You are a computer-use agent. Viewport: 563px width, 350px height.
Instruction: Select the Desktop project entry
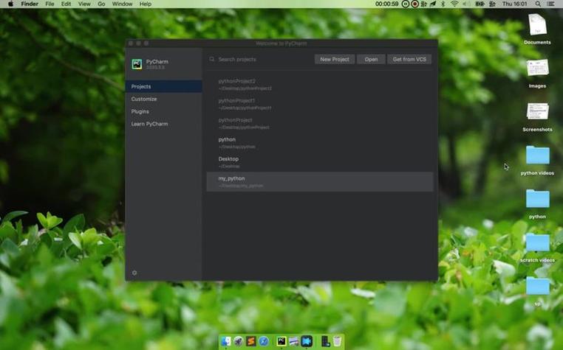[x=320, y=162]
